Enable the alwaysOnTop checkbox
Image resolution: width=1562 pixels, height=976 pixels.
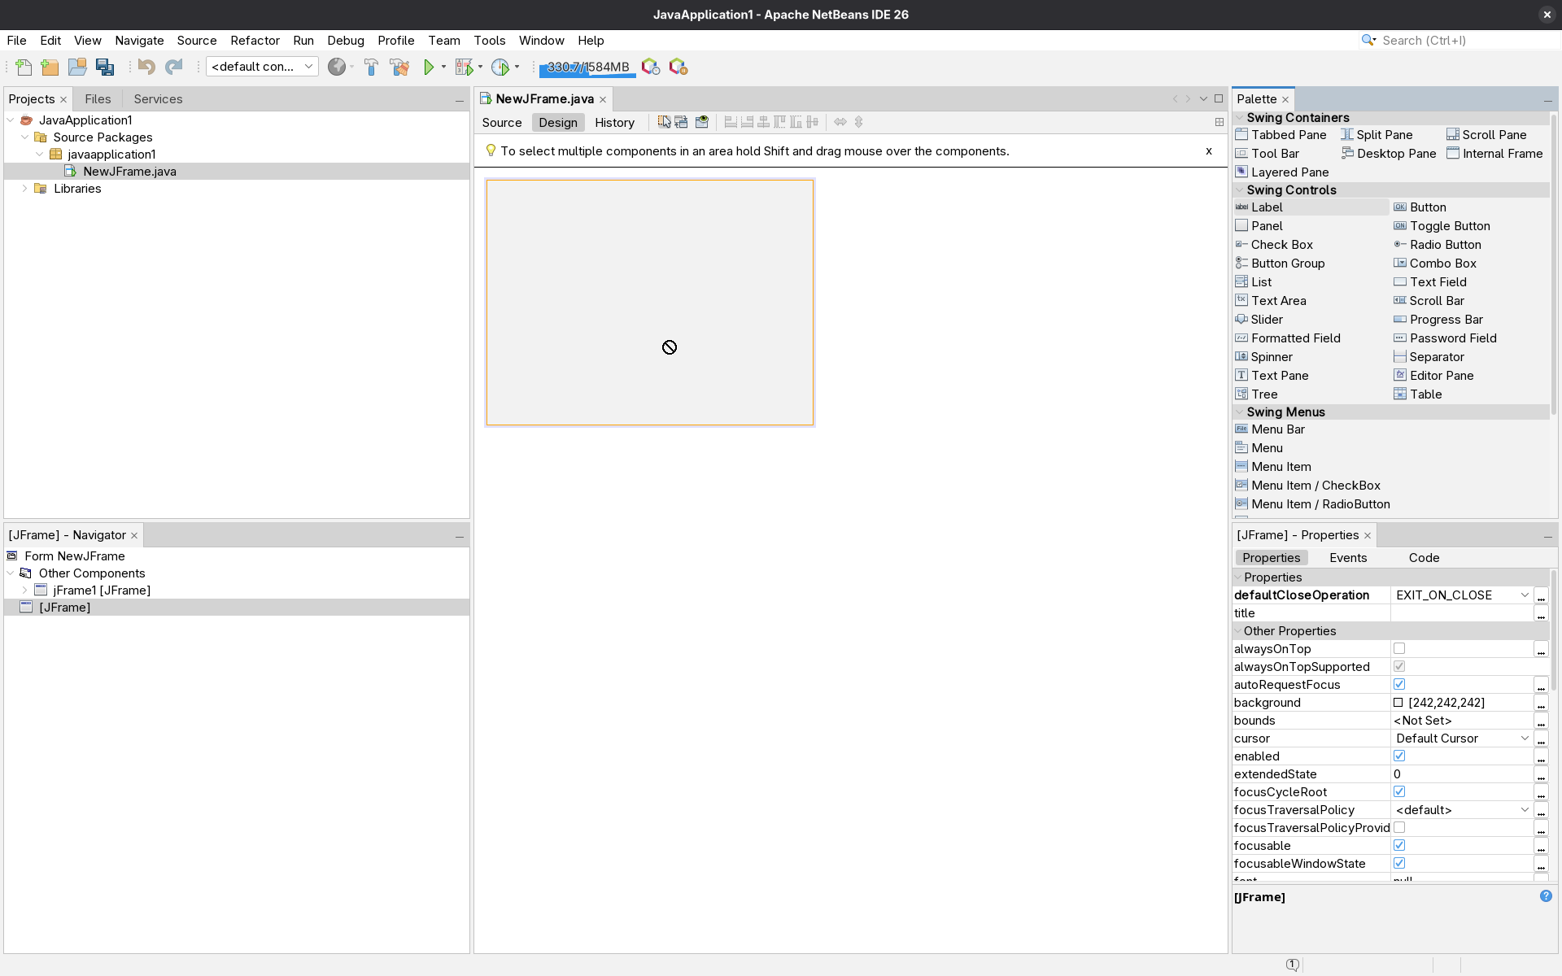(1399, 648)
